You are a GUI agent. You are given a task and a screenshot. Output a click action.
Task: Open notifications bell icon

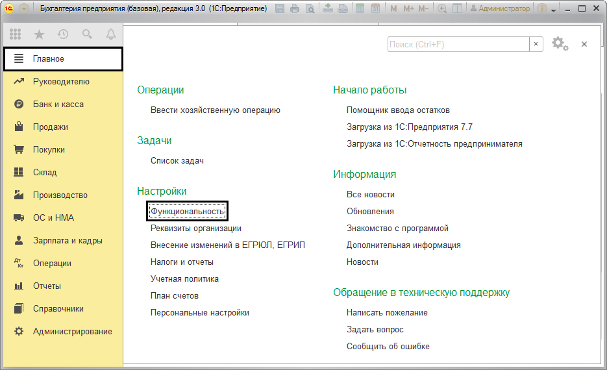point(111,34)
